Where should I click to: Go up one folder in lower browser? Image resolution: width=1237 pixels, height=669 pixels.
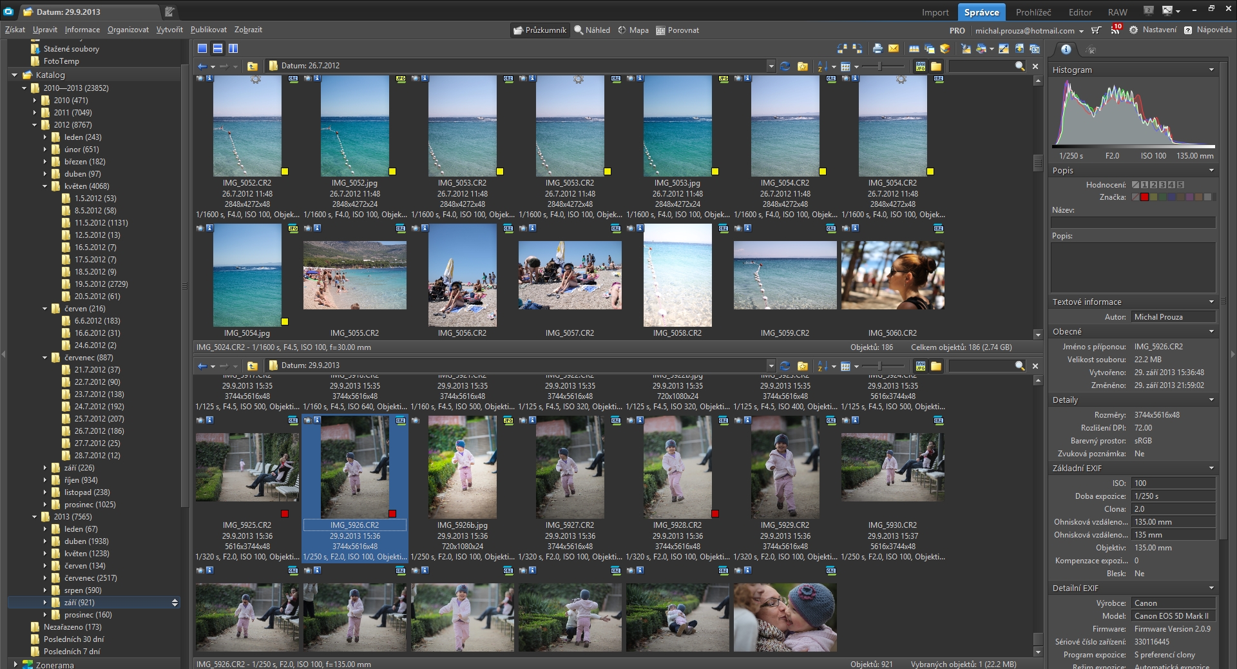point(253,365)
